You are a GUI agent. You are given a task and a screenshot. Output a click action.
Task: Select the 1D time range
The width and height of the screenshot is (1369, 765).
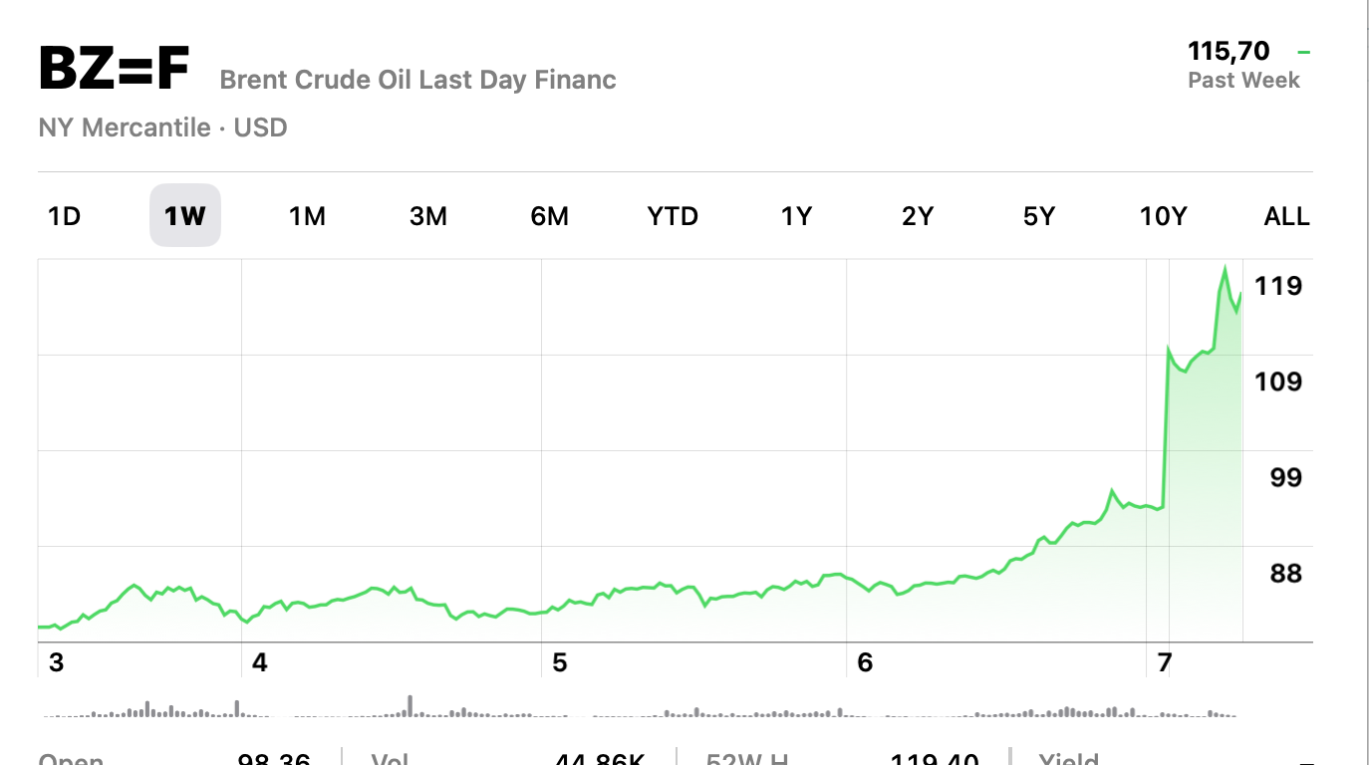pos(65,216)
